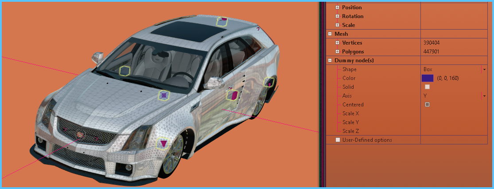Expand the Position property group
The image size is (494, 189).
(x=337, y=8)
